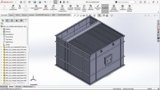This screenshot has height=90, width=160.
Task: Click Insert Components tool
Action: tap(13, 8)
